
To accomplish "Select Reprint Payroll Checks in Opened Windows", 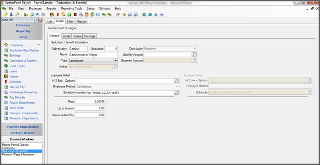I will click(15, 145).
